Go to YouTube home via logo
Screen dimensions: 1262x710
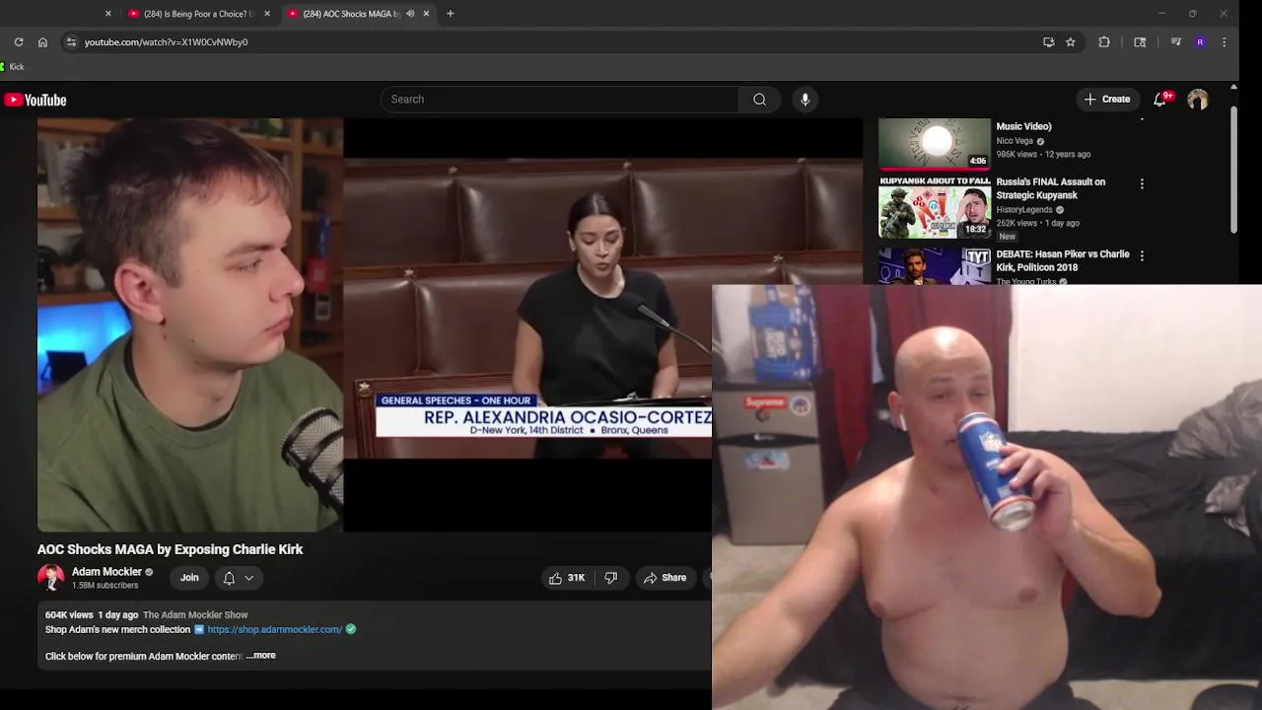click(x=35, y=100)
